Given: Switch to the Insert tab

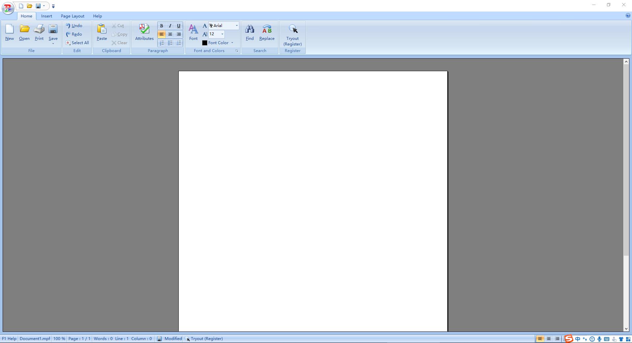Looking at the screenshot, I should [46, 16].
